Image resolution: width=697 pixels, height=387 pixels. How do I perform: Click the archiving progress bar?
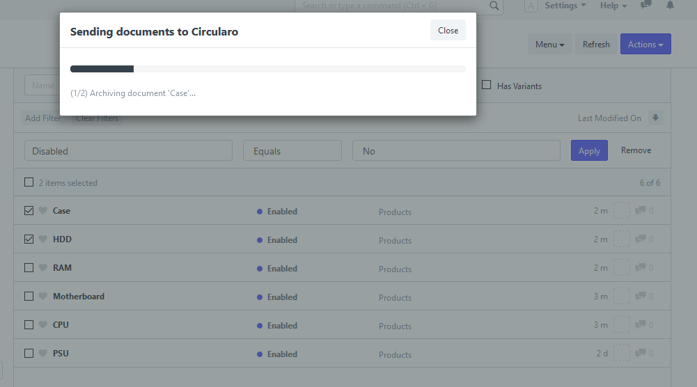click(x=268, y=69)
